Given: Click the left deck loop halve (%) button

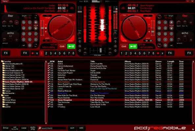Looking at the screenshot, I should pyautogui.click(x=24, y=22).
